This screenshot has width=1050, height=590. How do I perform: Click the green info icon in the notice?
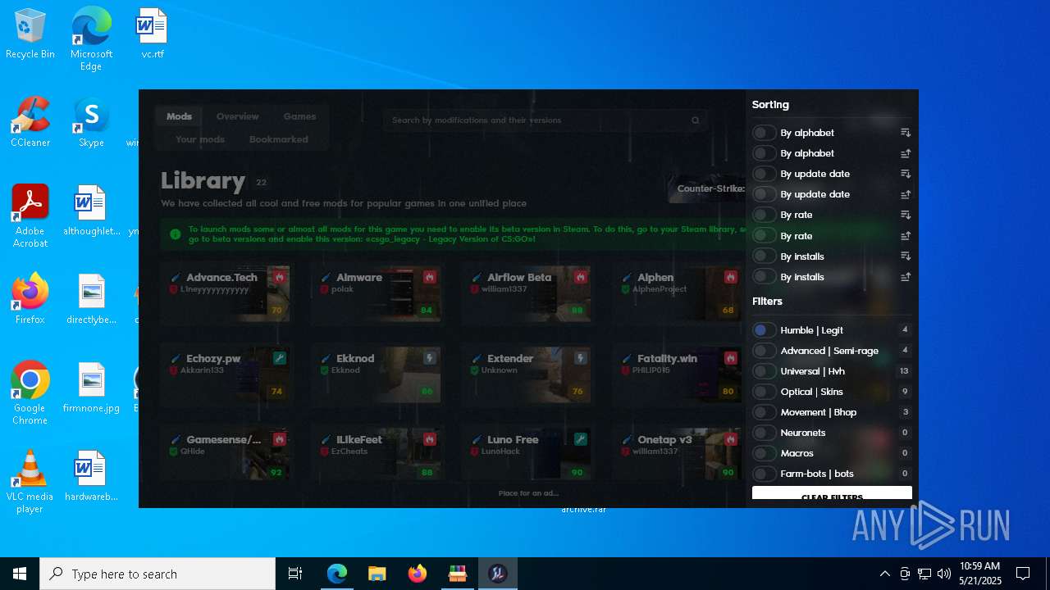(175, 234)
